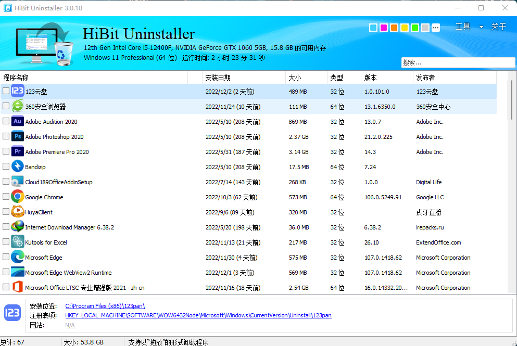This screenshot has width=517, height=346.
Task: Open the HiBit Uninstaller window menu icon
Action: point(7,8)
